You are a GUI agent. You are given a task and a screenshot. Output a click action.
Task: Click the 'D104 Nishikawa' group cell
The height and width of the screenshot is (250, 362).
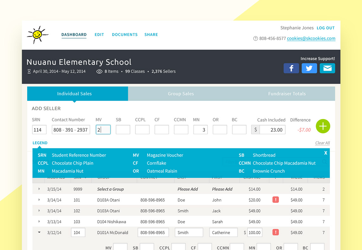click(112, 222)
